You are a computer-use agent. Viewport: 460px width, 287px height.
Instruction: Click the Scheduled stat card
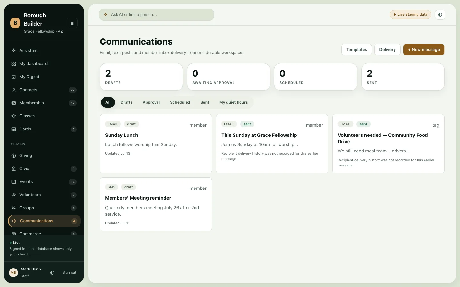pos(316,77)
